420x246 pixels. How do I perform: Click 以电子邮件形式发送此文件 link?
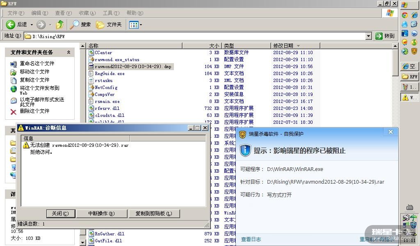click(42, 102)
